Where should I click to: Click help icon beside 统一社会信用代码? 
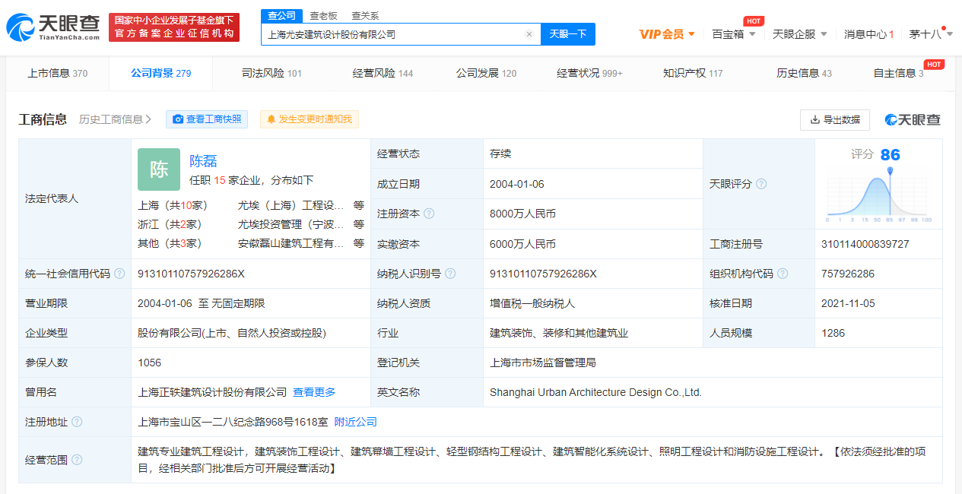(x=119, y=274)
